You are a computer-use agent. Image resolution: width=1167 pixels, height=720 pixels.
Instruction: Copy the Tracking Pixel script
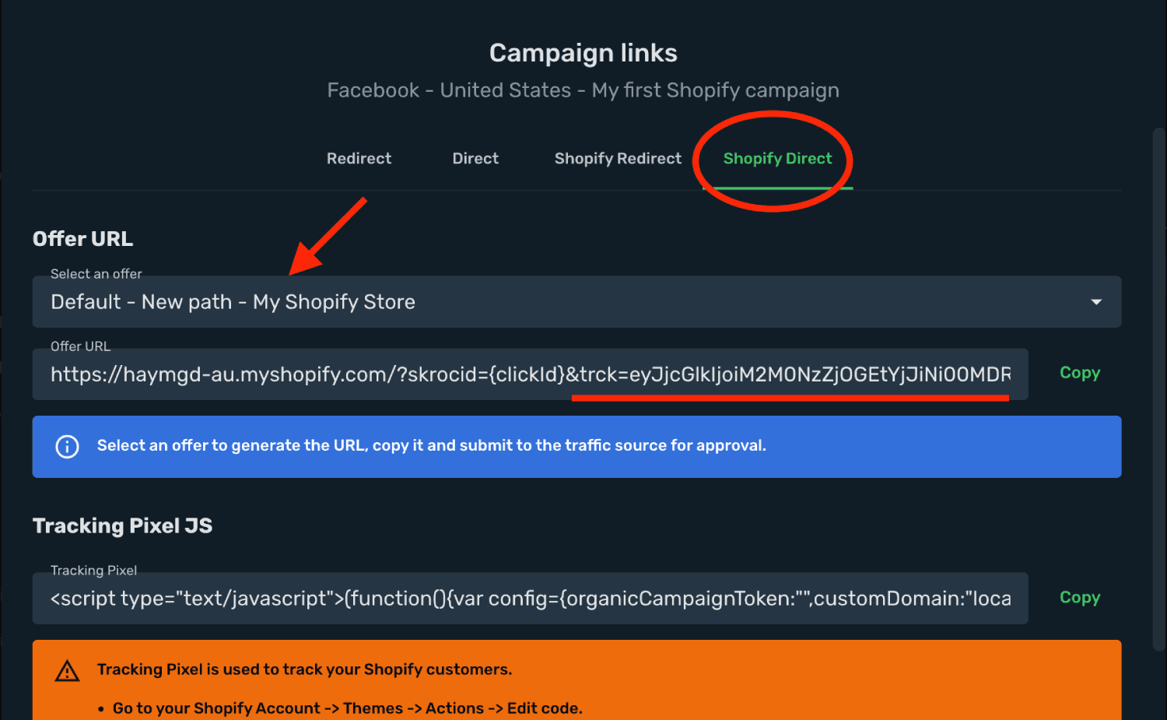[x=1080, y=598]
